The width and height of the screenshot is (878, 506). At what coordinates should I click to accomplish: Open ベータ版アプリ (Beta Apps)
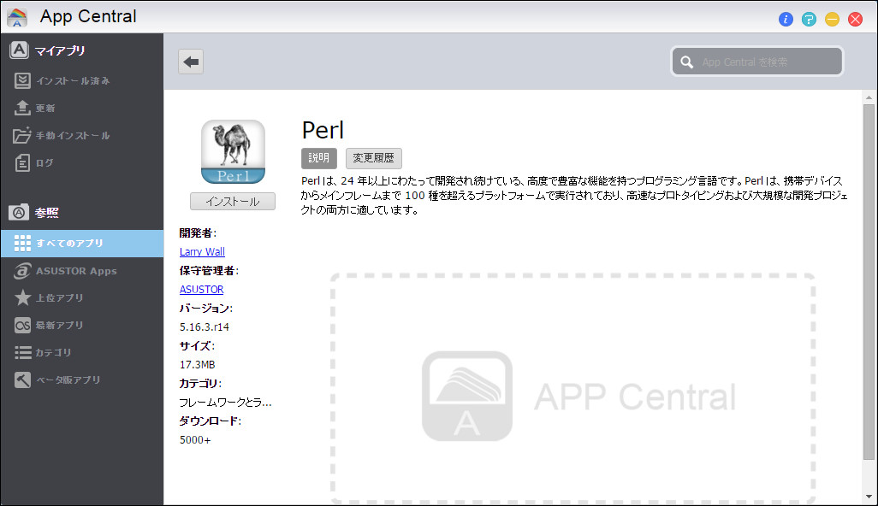pyautogui.click(x=64, y=379)
